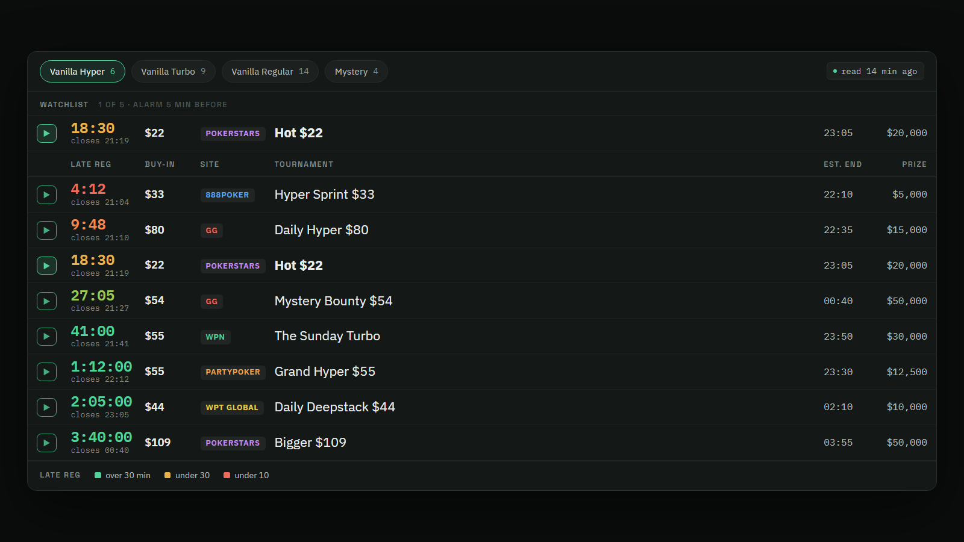The height and width of the screenshot is (542, 964).
Task: Click the 4:12 late reg countdown
Action: 88,189
